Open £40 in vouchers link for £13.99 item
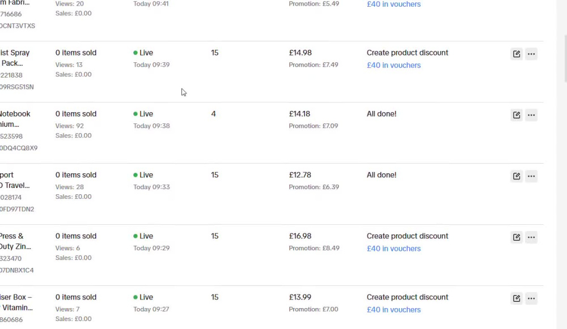 394,310
